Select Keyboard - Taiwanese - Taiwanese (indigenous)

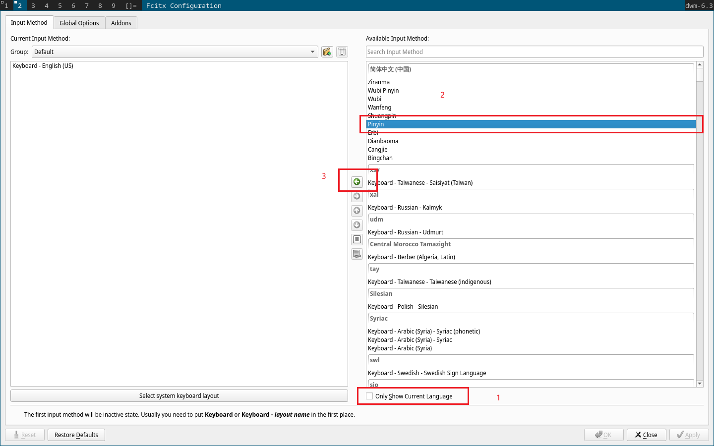[x=531, y=282]
